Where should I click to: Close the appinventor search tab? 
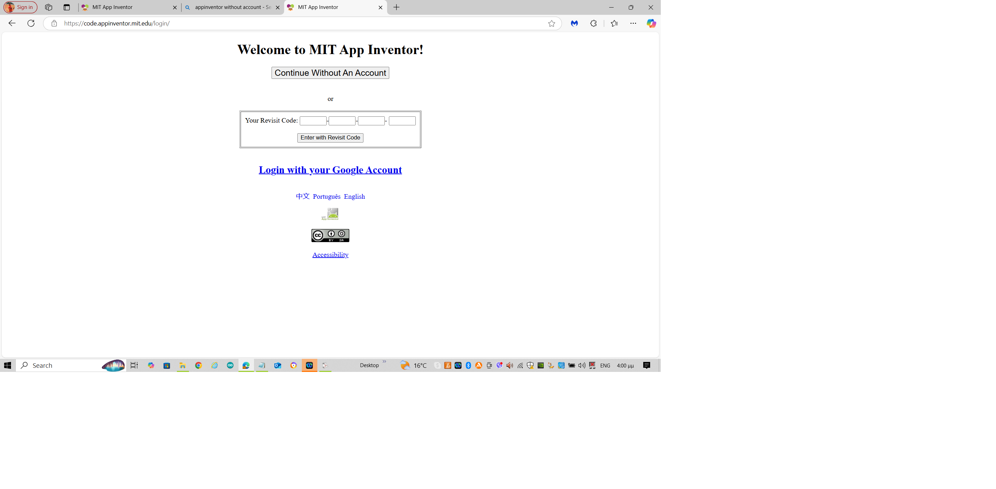coord(278,7)
